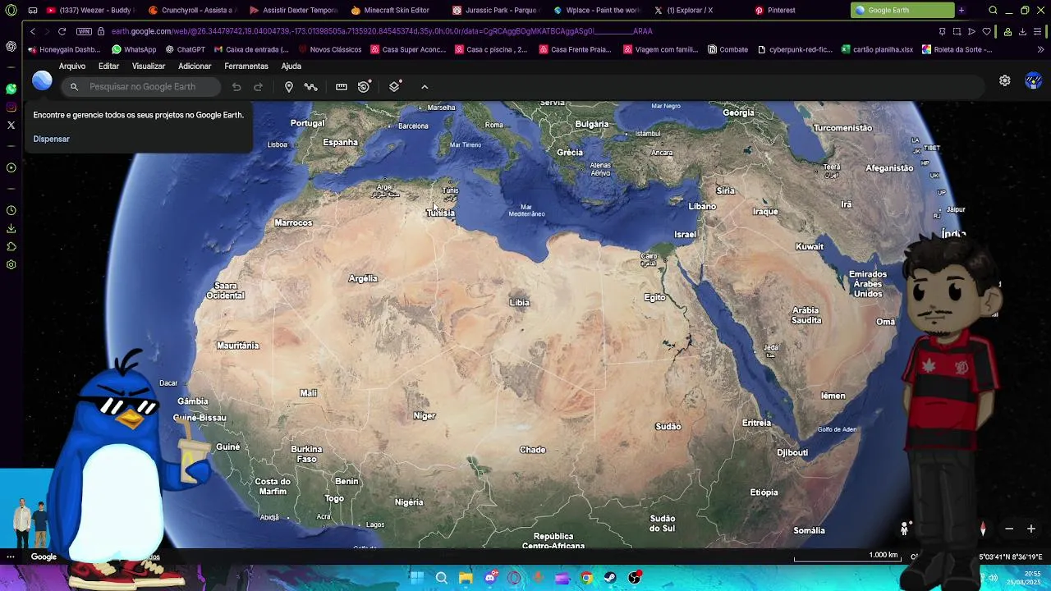Switch to the Pinterest tab
The width and height of the screenshot is (1051, 591).
[x=799, y=10]
